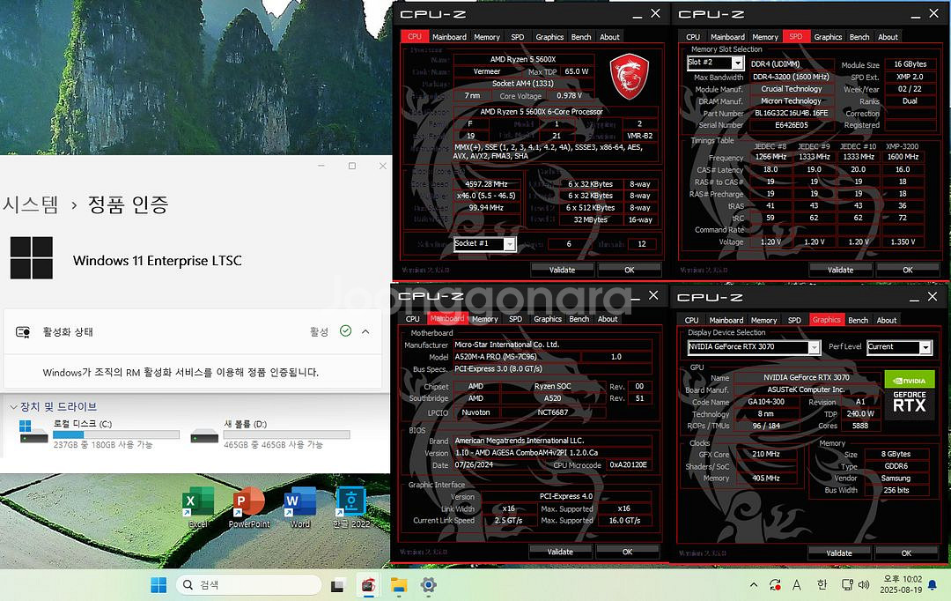The width and height of the screenshot is (951, 601).
Task: Show hidden system tray icons
Action: click(753, 585)
